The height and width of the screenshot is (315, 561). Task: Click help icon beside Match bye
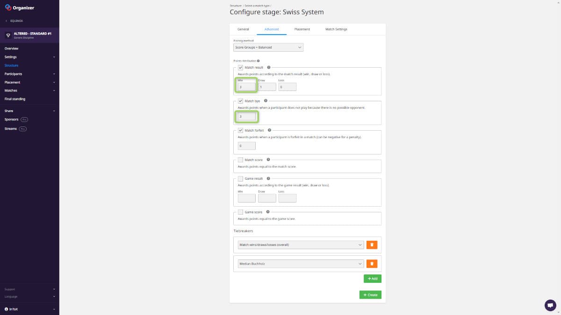[x=266, y=101]
